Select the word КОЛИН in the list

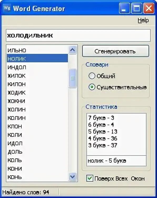point(37,118)
